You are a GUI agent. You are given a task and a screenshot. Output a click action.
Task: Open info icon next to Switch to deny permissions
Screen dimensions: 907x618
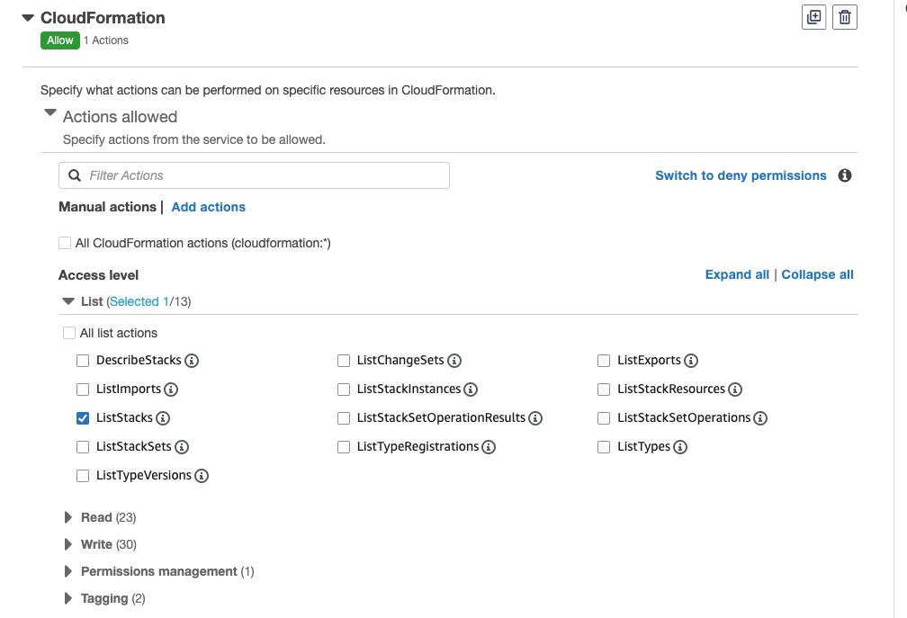point(845,175)
